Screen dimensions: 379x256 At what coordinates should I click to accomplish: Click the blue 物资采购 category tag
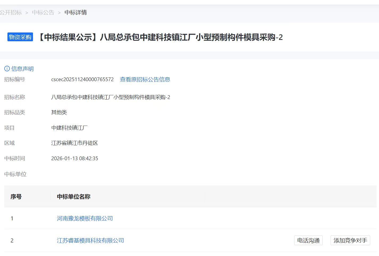coord(20,37)
